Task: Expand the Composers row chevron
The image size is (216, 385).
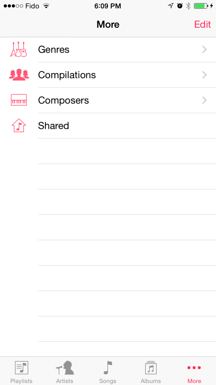Action: tap(204, 100)
